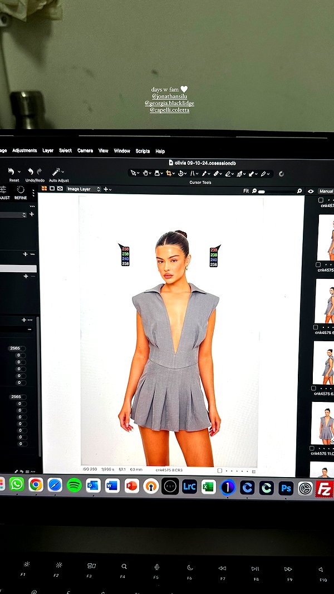334x594 pixels.
Task: Tick the checkbox above the fourth browser thumbnail
Action: 313,388
